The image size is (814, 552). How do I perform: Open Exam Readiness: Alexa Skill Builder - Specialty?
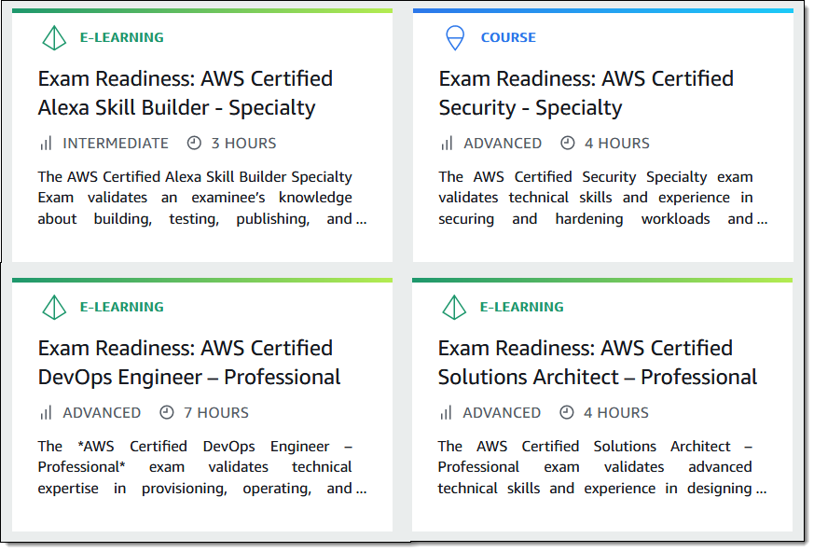click(x=186, y=93)
